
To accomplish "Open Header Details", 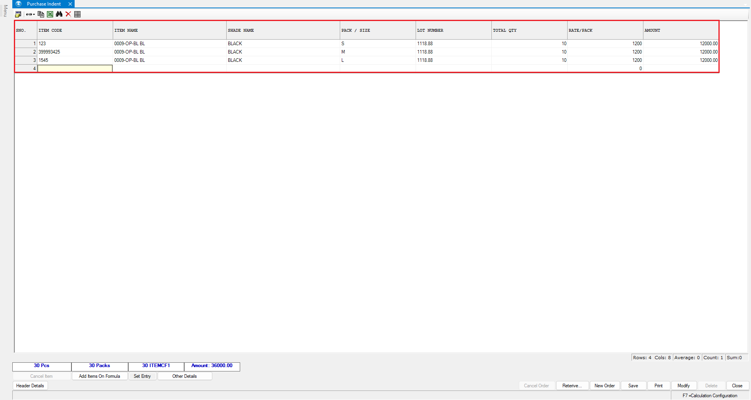I will tap(30, 386).
